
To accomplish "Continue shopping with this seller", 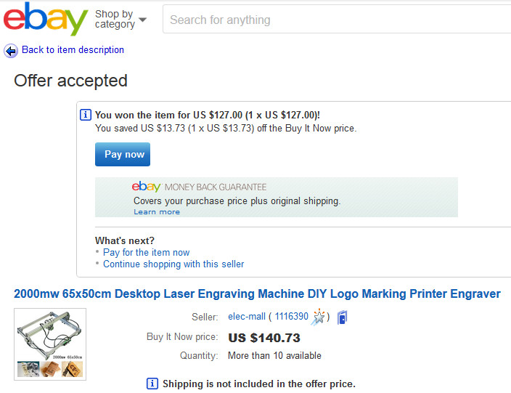I will pyautogui.click(x=173, y=264).
